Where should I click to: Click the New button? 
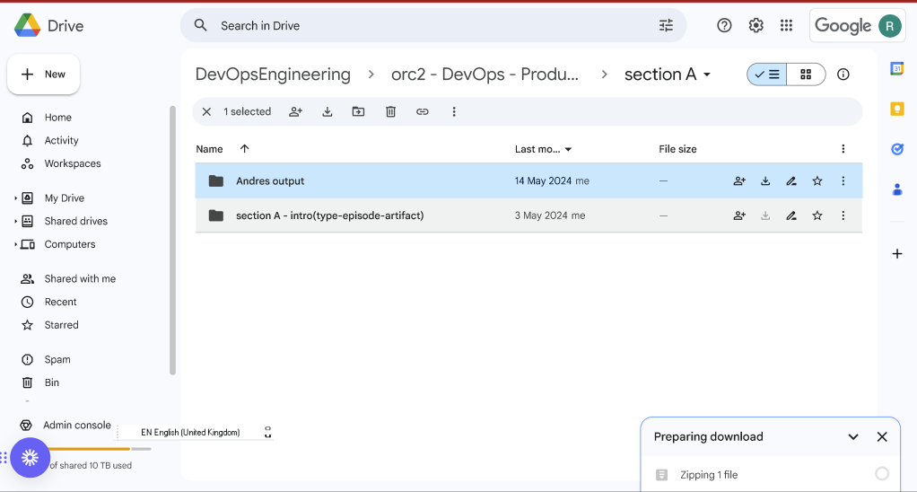click(x=43, y=75)
